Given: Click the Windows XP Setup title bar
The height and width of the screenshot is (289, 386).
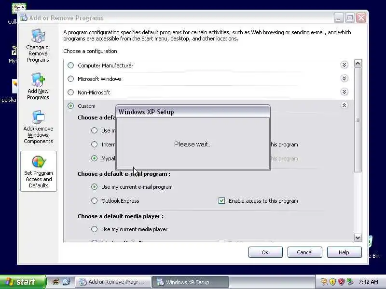Looking at the screenshot, I should tap(193, 112).
